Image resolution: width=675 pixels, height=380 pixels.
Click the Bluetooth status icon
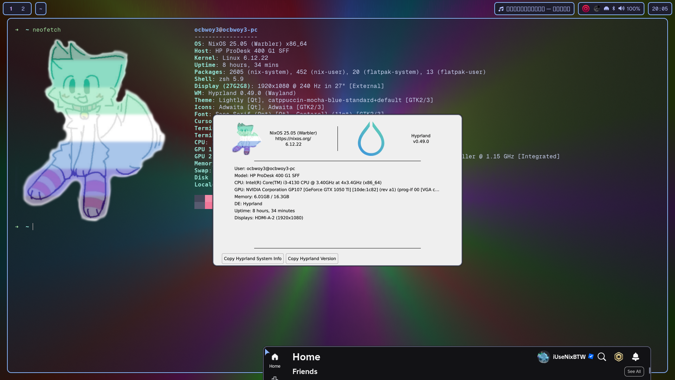(614, 8)
